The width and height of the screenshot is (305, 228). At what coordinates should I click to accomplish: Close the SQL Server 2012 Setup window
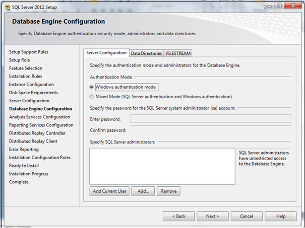point(293,6)
